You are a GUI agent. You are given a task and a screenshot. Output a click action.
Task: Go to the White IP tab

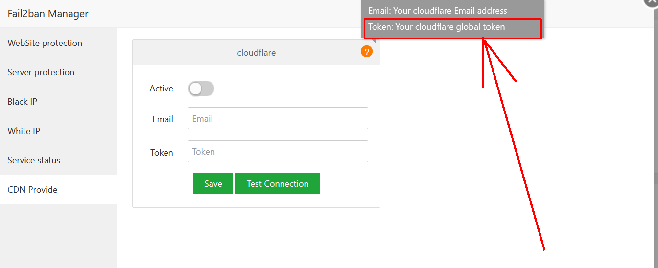pos(24,131)
